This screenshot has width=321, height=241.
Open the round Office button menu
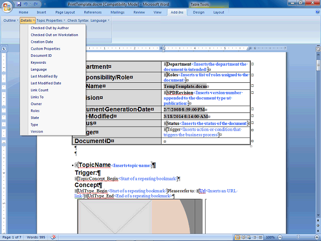[x=7, y=7]
